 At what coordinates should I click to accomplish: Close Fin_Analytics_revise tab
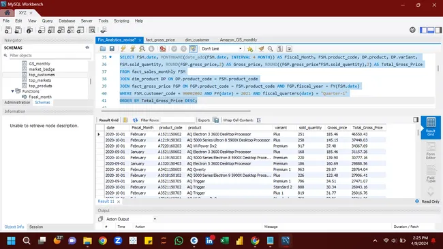[x=140, y=40]
